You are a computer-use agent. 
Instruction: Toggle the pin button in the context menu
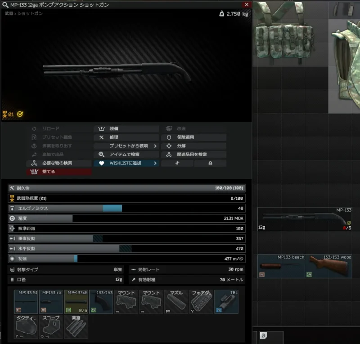[177, 163]
